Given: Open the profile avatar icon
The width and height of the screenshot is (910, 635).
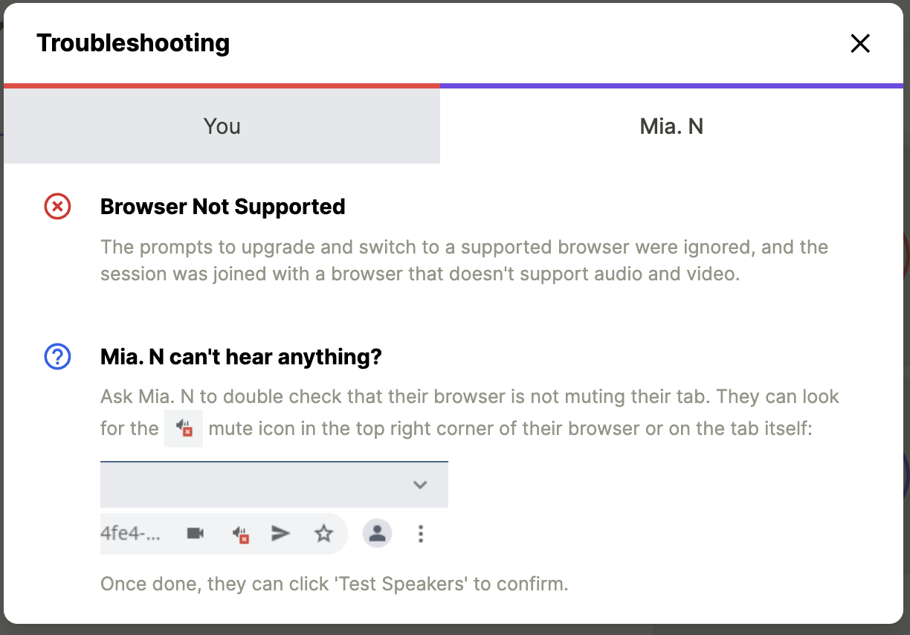Looking at the screenshot, I should (378, 533).
